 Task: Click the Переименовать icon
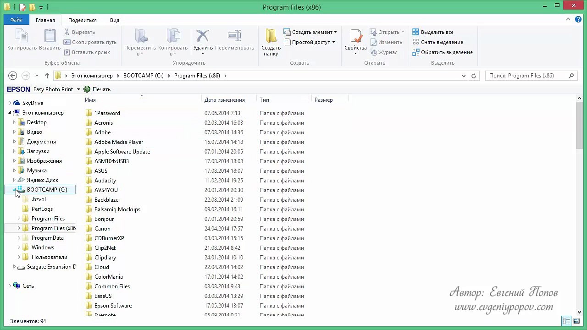click(x=234, y=36)
